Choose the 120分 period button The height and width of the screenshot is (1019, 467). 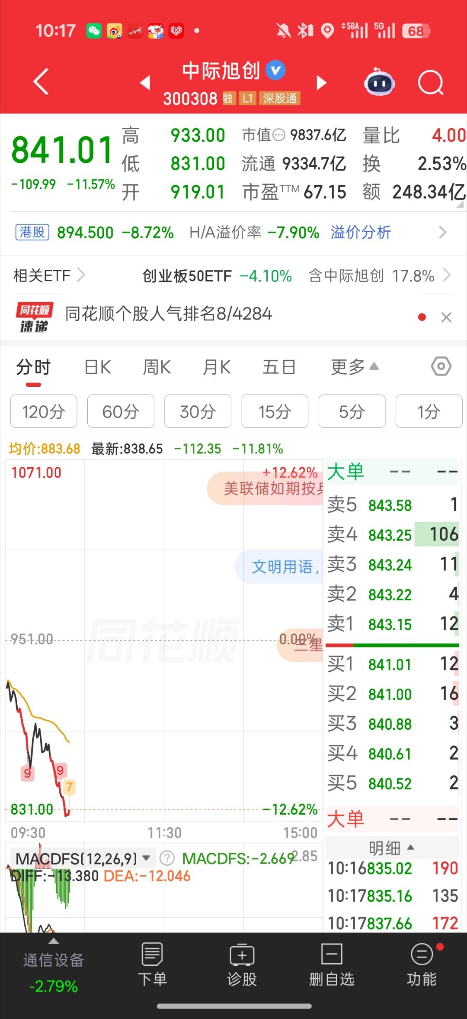pos(44,411)
